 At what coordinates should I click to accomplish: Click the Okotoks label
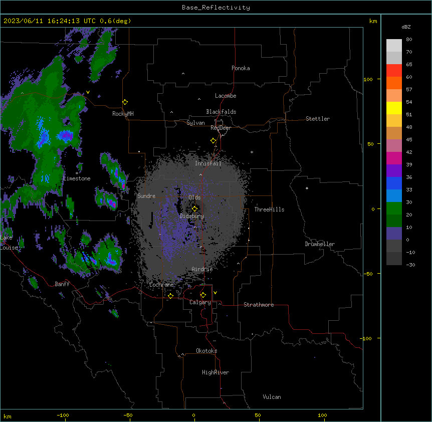(x=206, y=351)
